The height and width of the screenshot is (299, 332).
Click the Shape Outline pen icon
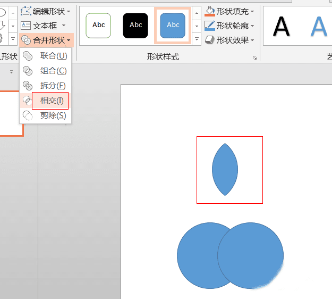pyautogui.click(x=210, y=26)
